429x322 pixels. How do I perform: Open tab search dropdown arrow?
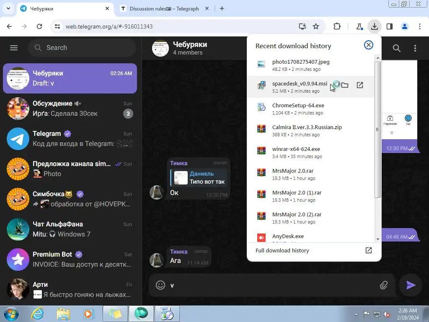(8, 8)
